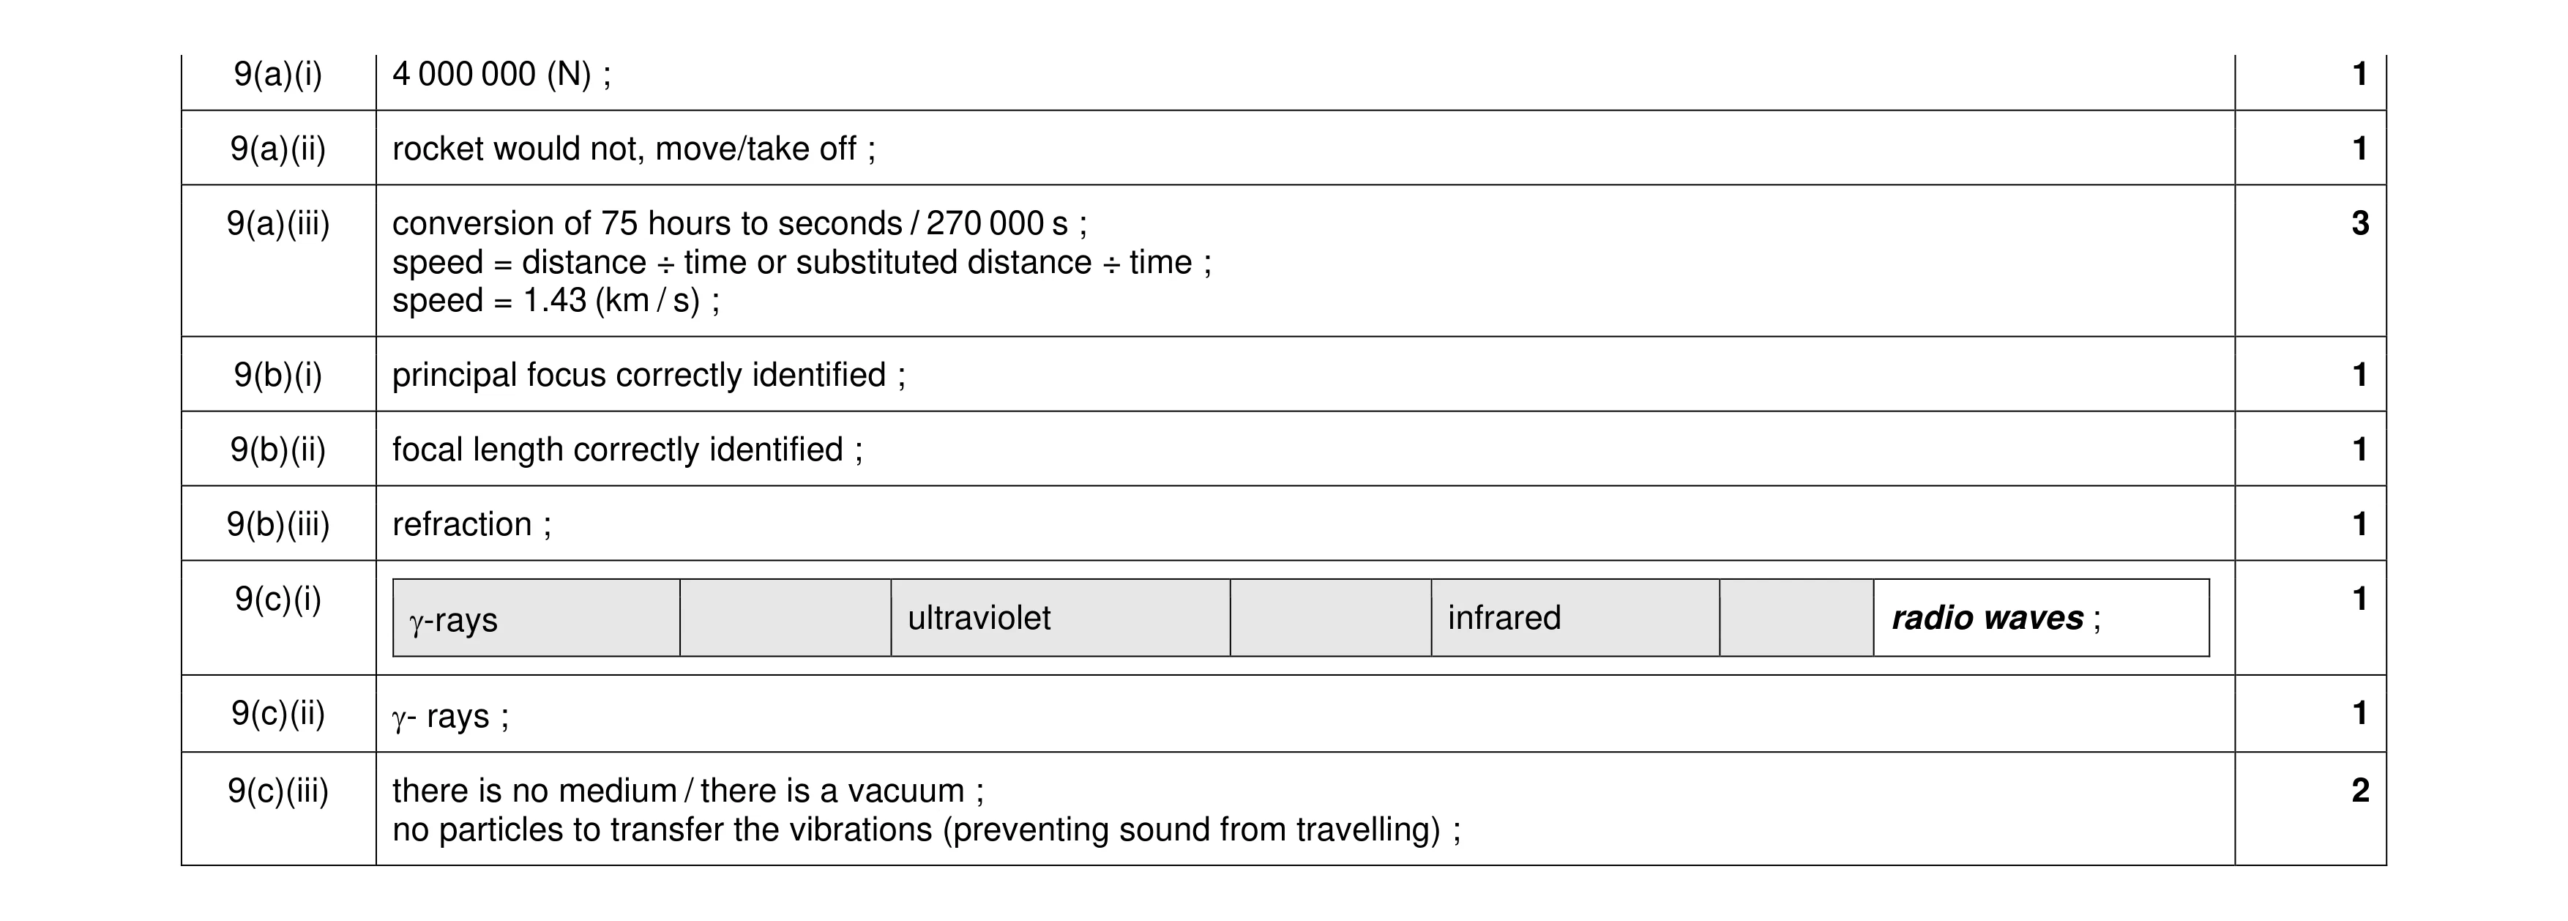Click empty cell between ultraviolet and infrared
Image resolution: width=2568 pixels, height=921 pixels.
tap(1331, 618)
